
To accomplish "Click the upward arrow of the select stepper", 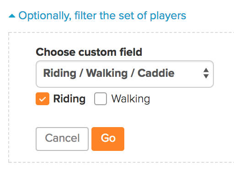I will (x=206, y=70).
